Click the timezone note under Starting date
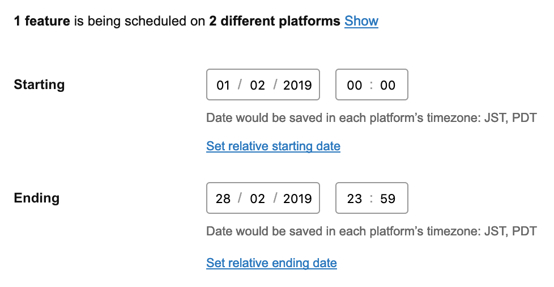 click(371, 119)
